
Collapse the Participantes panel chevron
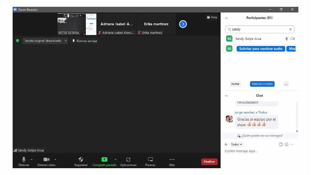coord(226,18)
